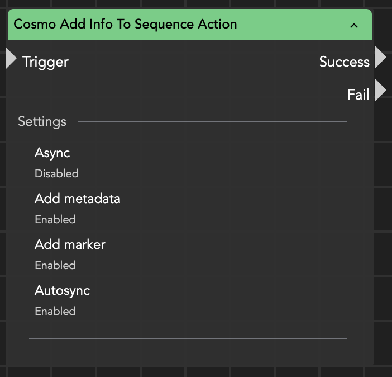Click the bottom separator line of the node

coord(188,338)
